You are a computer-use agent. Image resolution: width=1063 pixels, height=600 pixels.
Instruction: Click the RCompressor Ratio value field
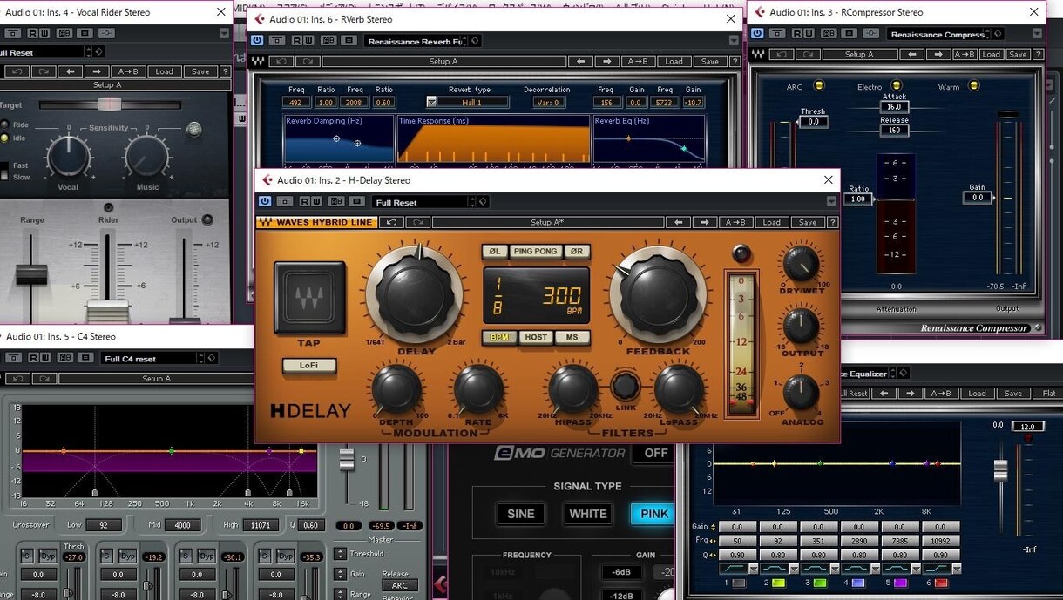coord(858,199)
